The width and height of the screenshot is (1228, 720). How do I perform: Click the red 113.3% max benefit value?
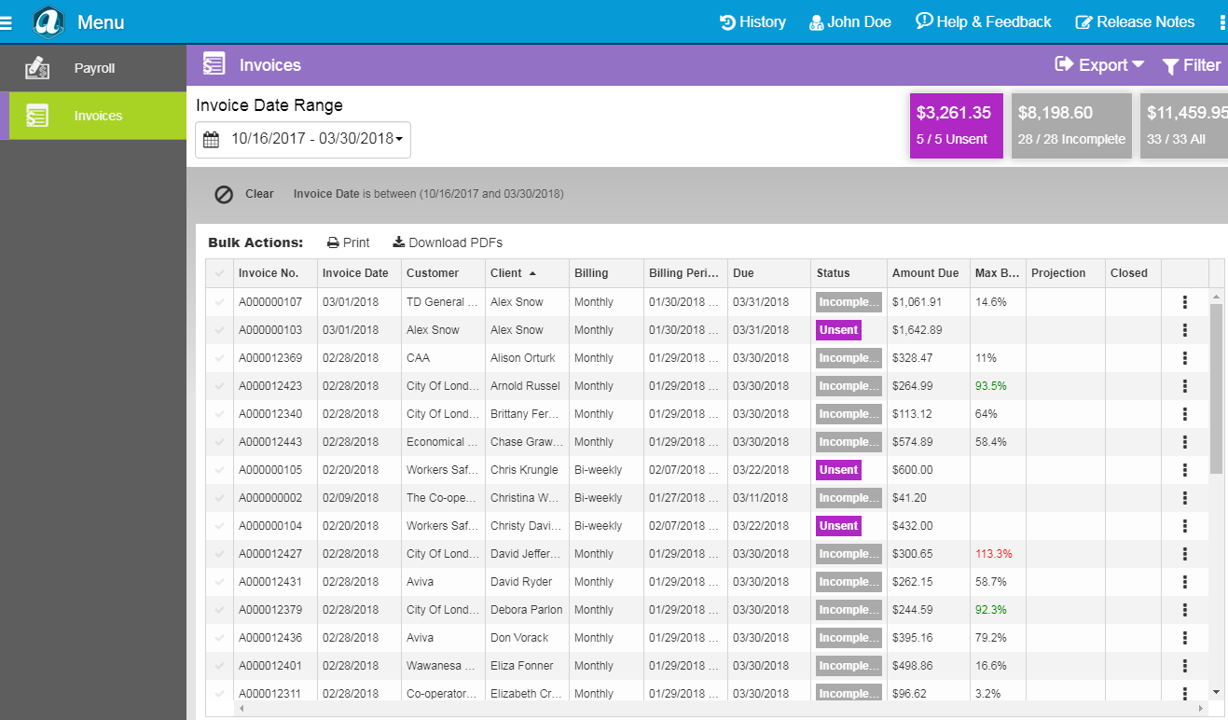point(994,554)
